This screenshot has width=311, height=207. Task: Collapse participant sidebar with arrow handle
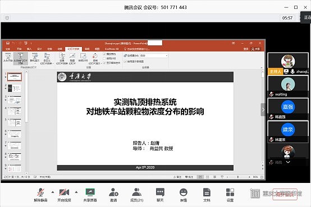263,110
